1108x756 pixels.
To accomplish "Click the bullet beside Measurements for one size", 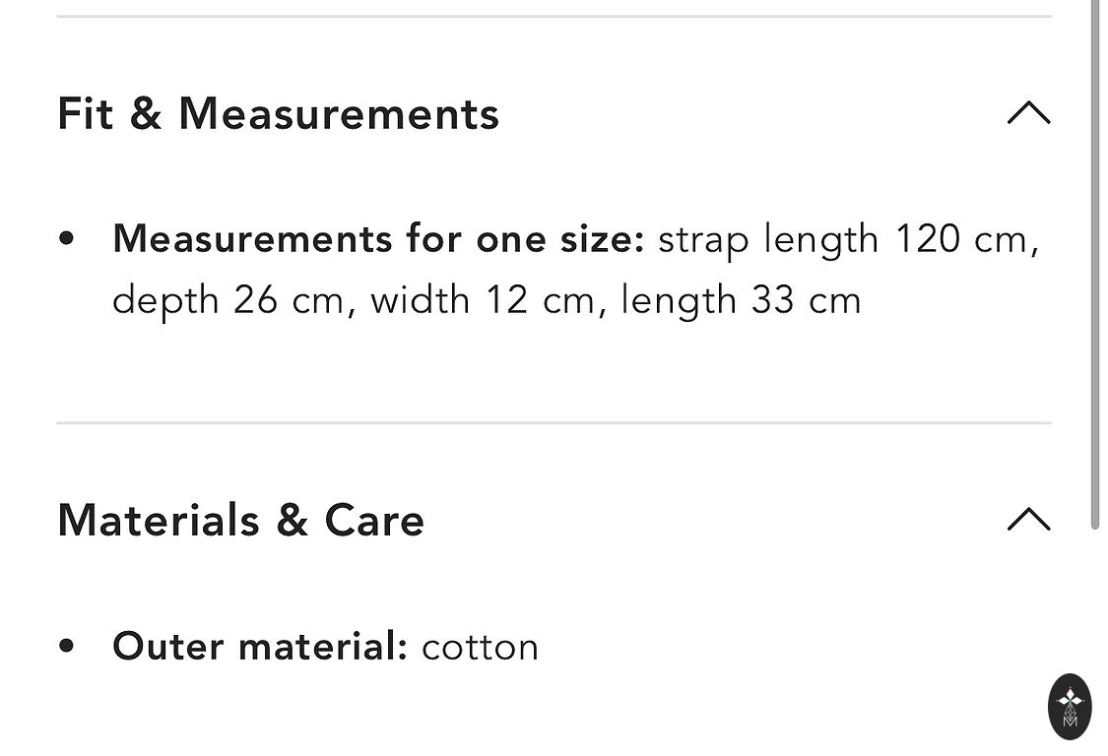I will [67, 239].
